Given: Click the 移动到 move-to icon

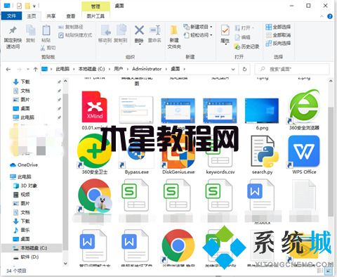Looking at the screenshot, I should [105, 34].
